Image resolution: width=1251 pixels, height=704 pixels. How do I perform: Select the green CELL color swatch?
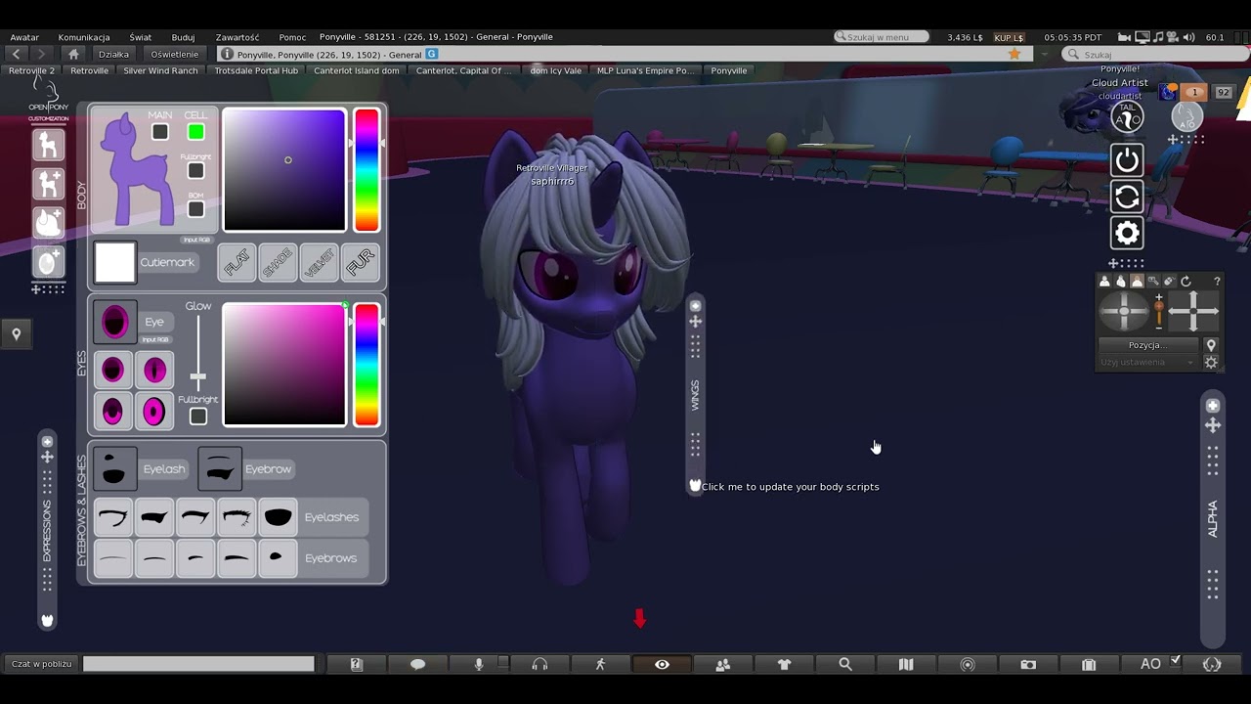click(195, 132)
